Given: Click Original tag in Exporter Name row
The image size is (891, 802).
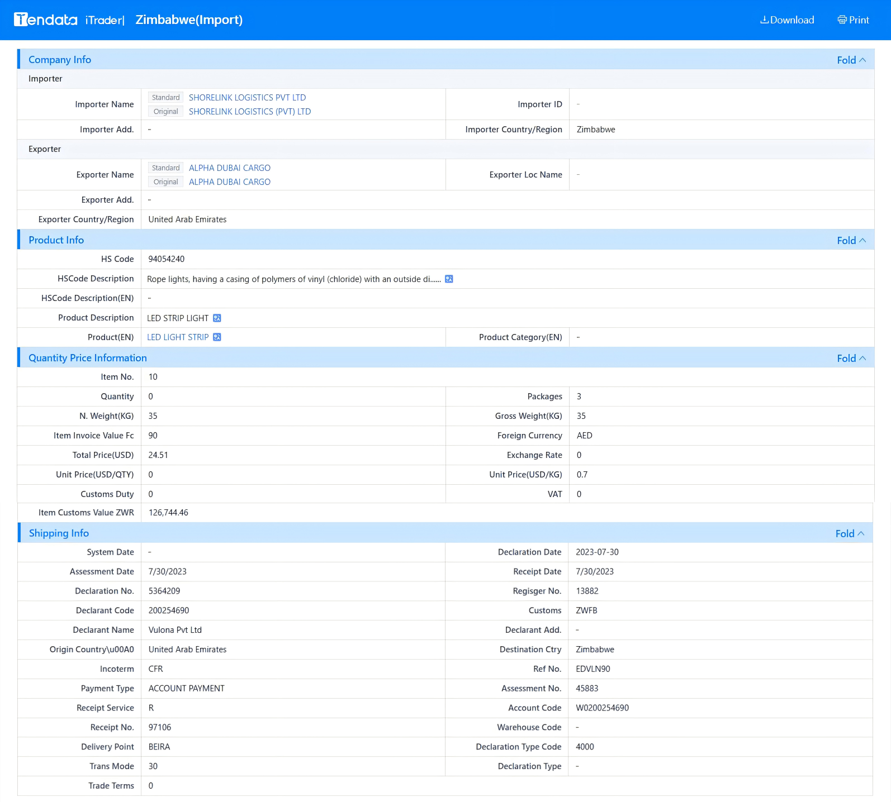Looking at the screenshot, I should coord(166,182).
